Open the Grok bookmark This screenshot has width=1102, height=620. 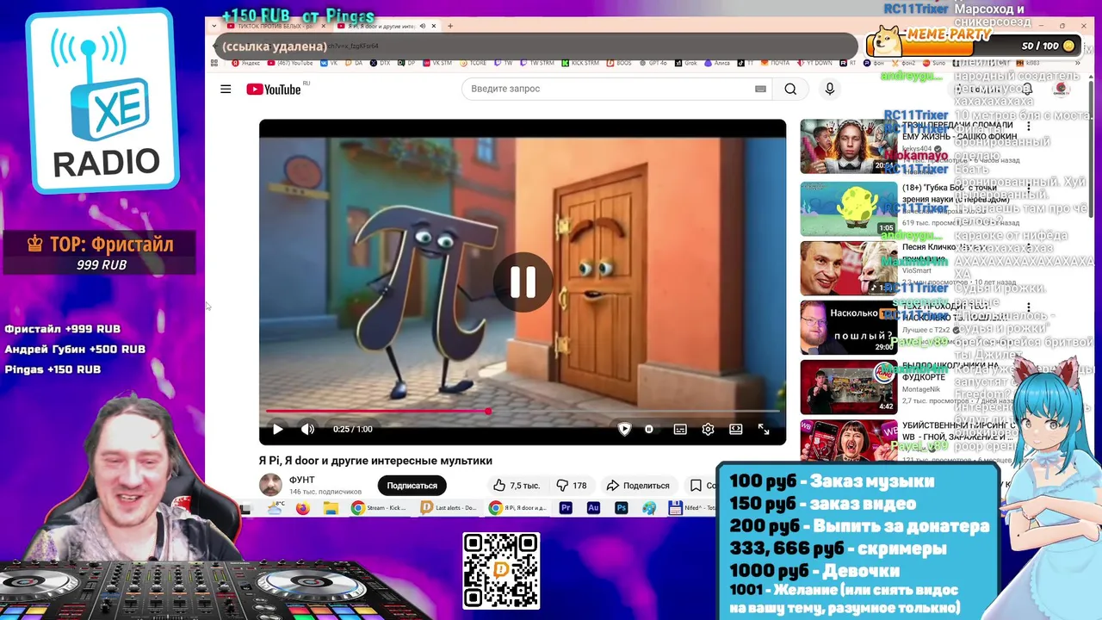[x=686, y=63]
